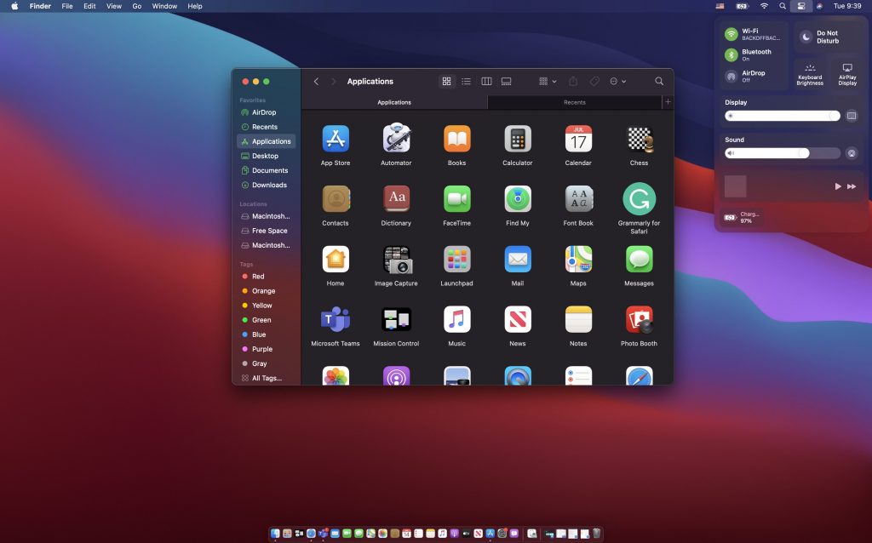Open the Font Book app icon
The height and width of the screenshot is (543, 872).
(578, 199)
